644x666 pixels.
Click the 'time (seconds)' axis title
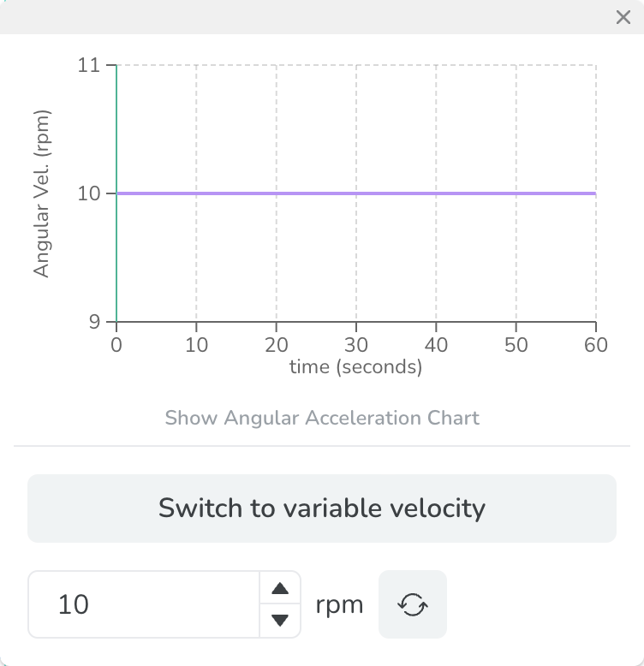[x=355, y=367]
